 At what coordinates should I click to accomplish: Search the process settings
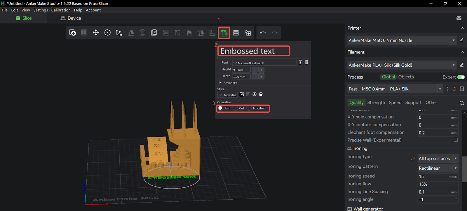(x=462, y=103)
